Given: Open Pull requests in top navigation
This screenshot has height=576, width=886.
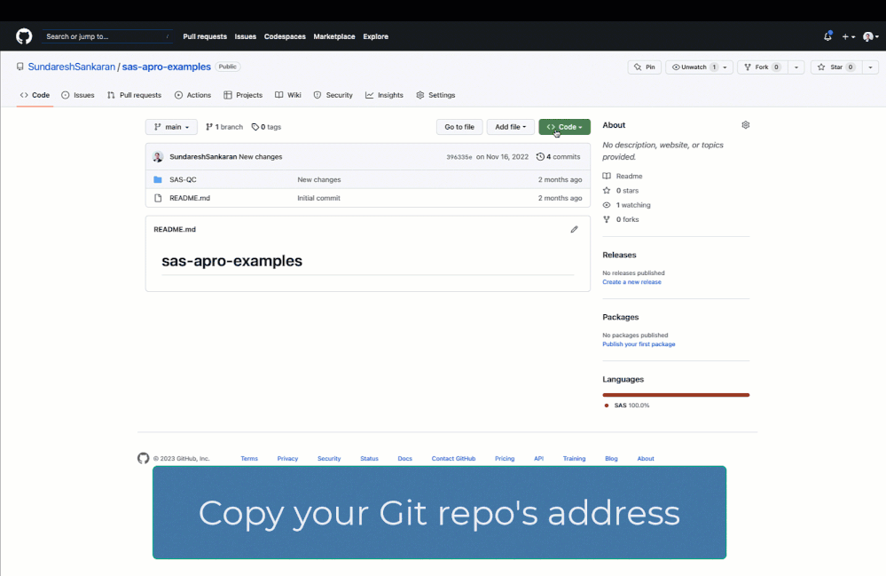Looking at the screenshot, I should (205, 36).
